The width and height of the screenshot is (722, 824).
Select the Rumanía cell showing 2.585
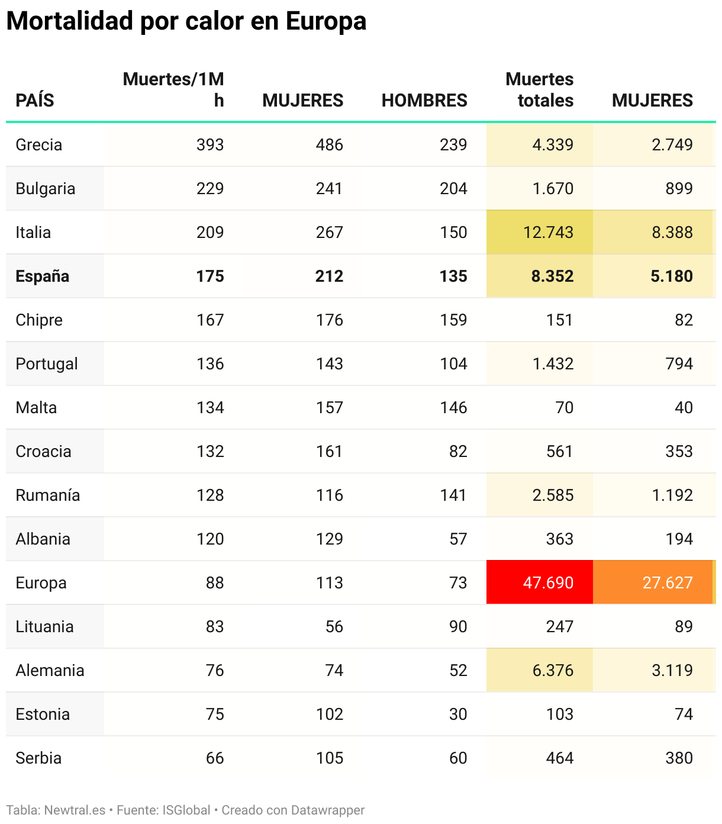tap(540, 495)
